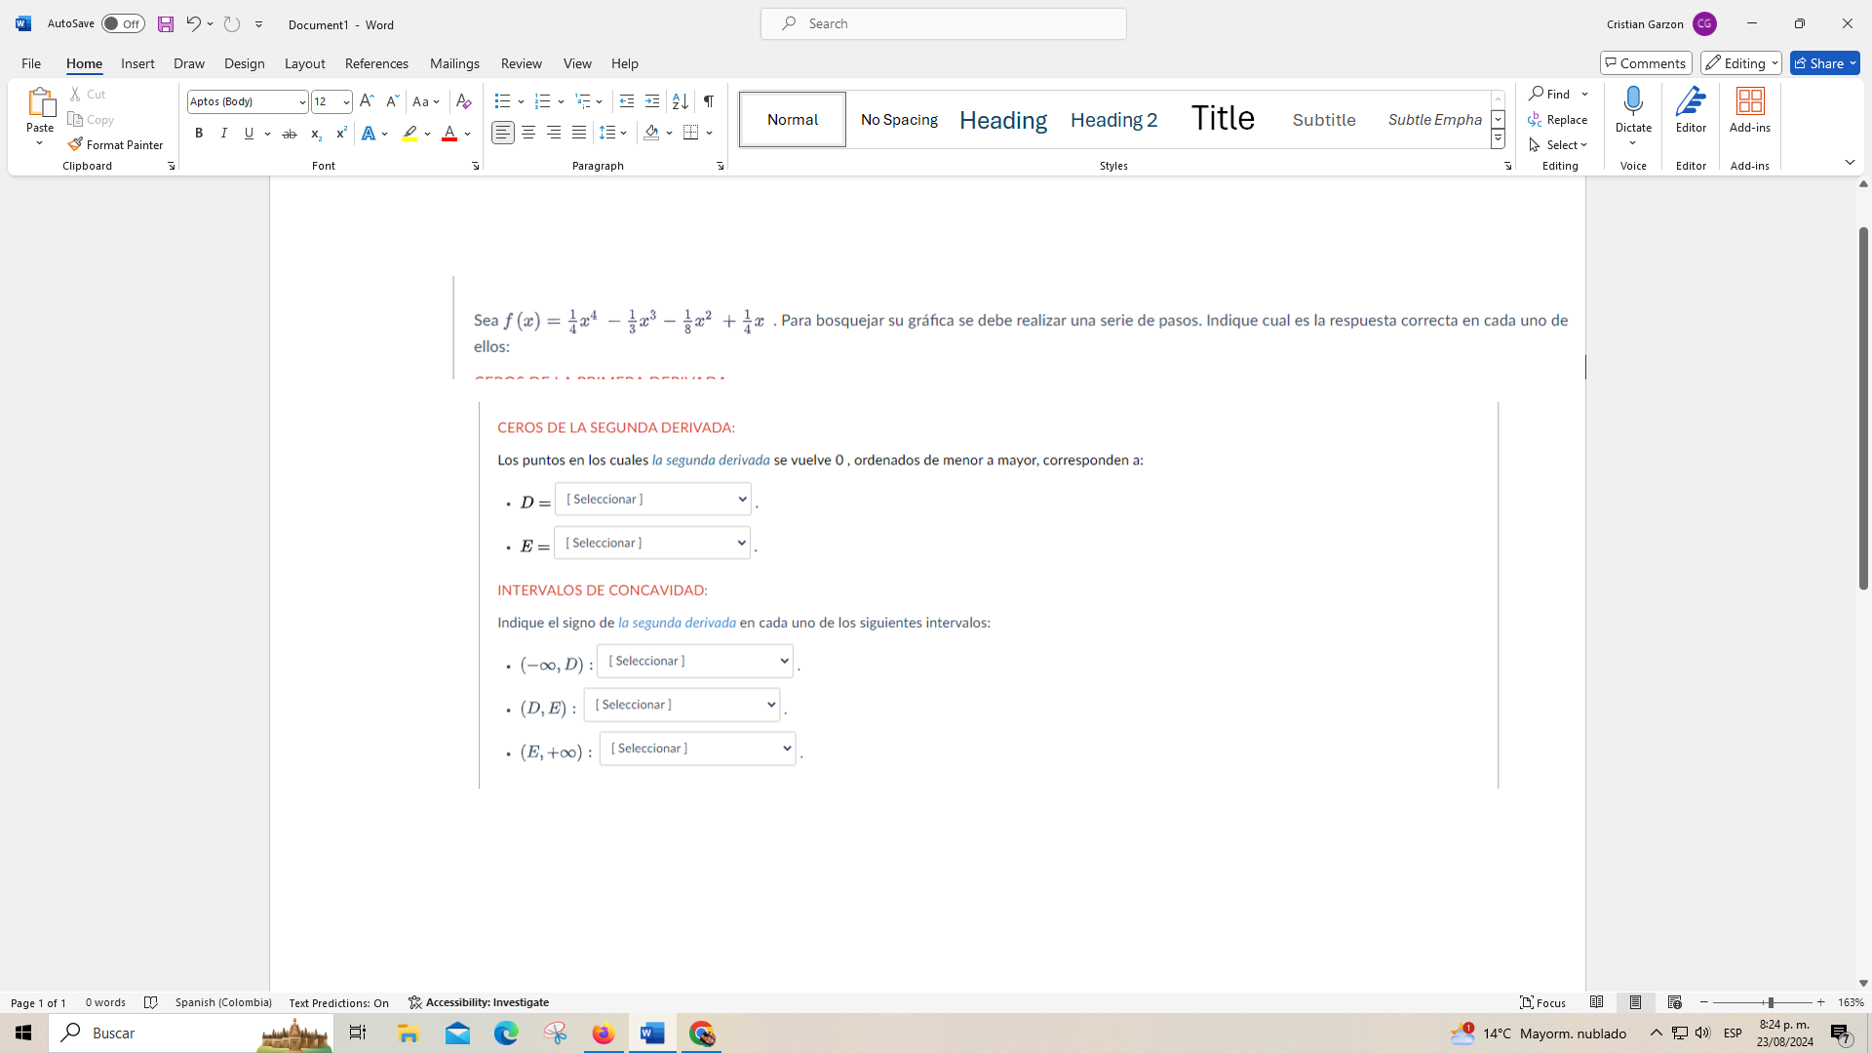The height and width of the screenshot is (1053, 1872).
Task: Open the Review ribbon tab
Action: pyautogui.click(x=522, y=63)
